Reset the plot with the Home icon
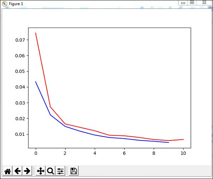 tap(7, 171)
